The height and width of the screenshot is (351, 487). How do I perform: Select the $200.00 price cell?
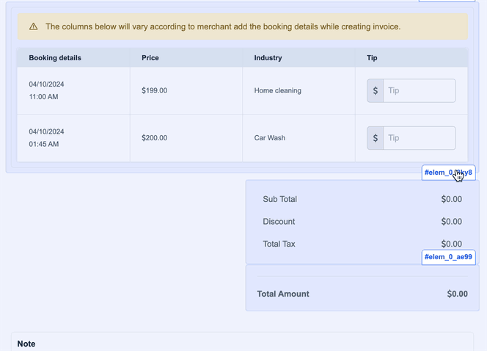155,138
